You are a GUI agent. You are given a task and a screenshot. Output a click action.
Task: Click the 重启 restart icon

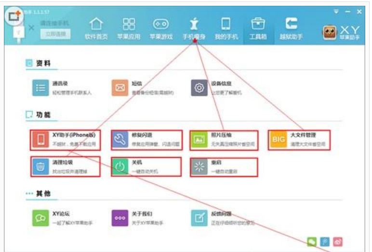(x=199, y=166)
